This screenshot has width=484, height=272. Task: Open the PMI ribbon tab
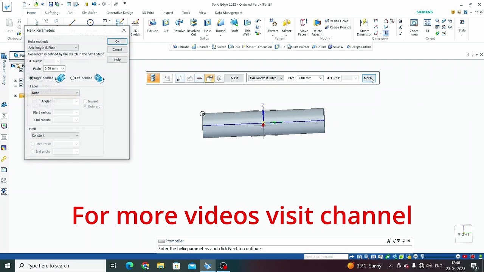(x=70, y=13)
